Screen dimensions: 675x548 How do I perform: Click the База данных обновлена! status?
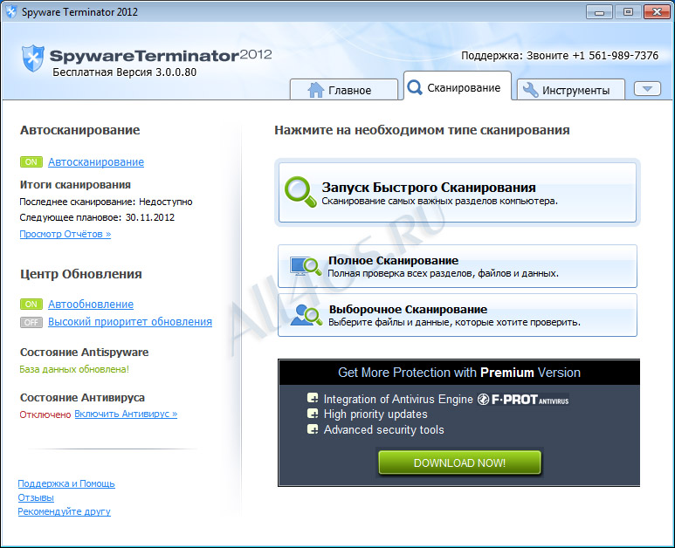pos(74,369)
